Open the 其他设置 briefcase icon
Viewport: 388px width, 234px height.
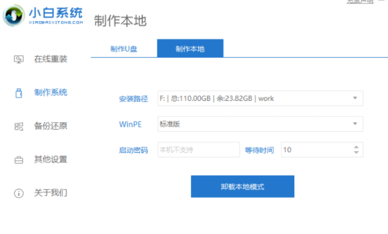(x=19, y=160)
